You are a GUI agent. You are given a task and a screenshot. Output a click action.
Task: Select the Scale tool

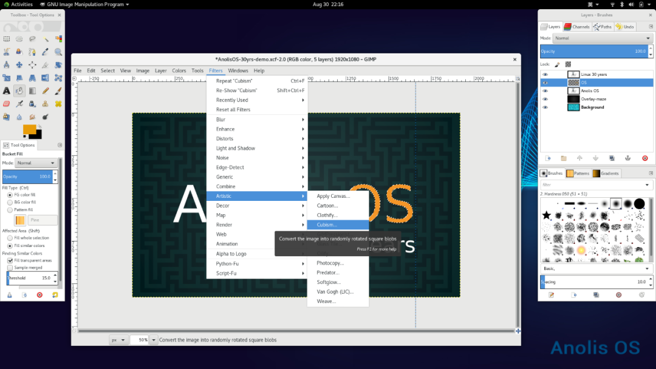(7, 78)
